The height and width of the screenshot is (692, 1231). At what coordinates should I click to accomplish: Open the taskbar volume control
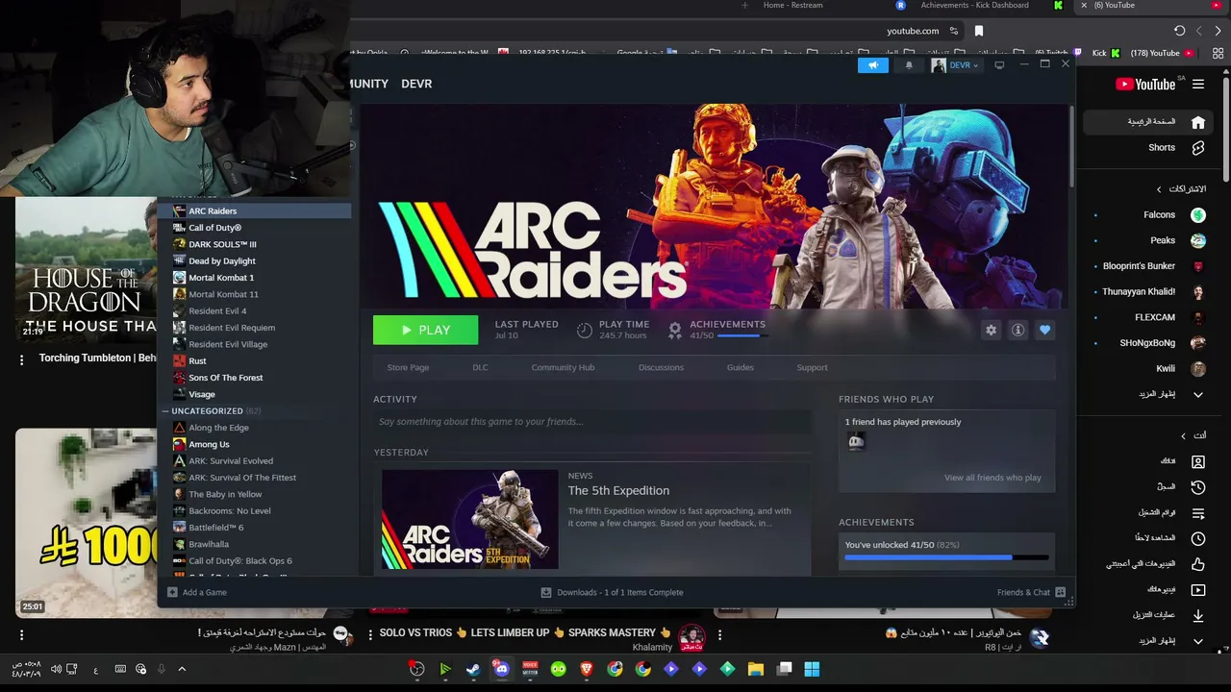pos(56,669)
